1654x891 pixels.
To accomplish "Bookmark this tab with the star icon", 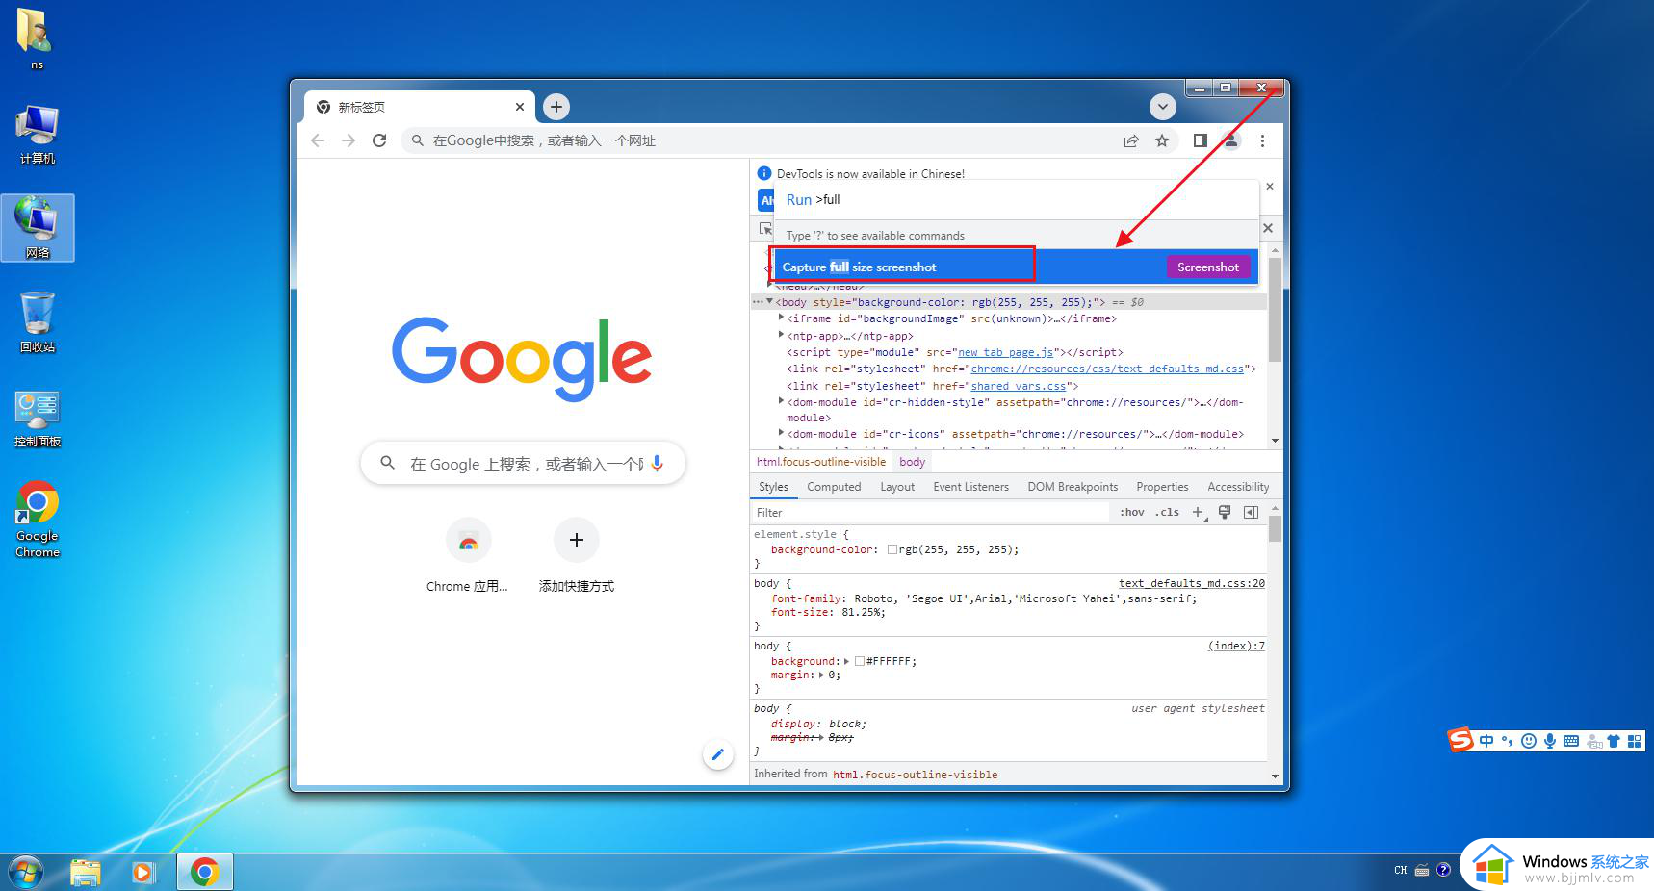I will pyautogui.click(x=1162, y=140).
